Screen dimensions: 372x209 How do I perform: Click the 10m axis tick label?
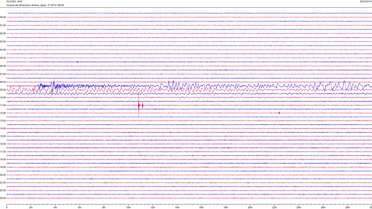(128, 207)
